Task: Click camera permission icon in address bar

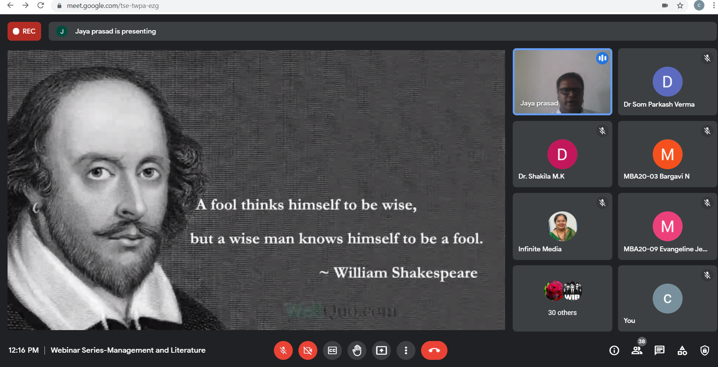Action: (665, 6)
